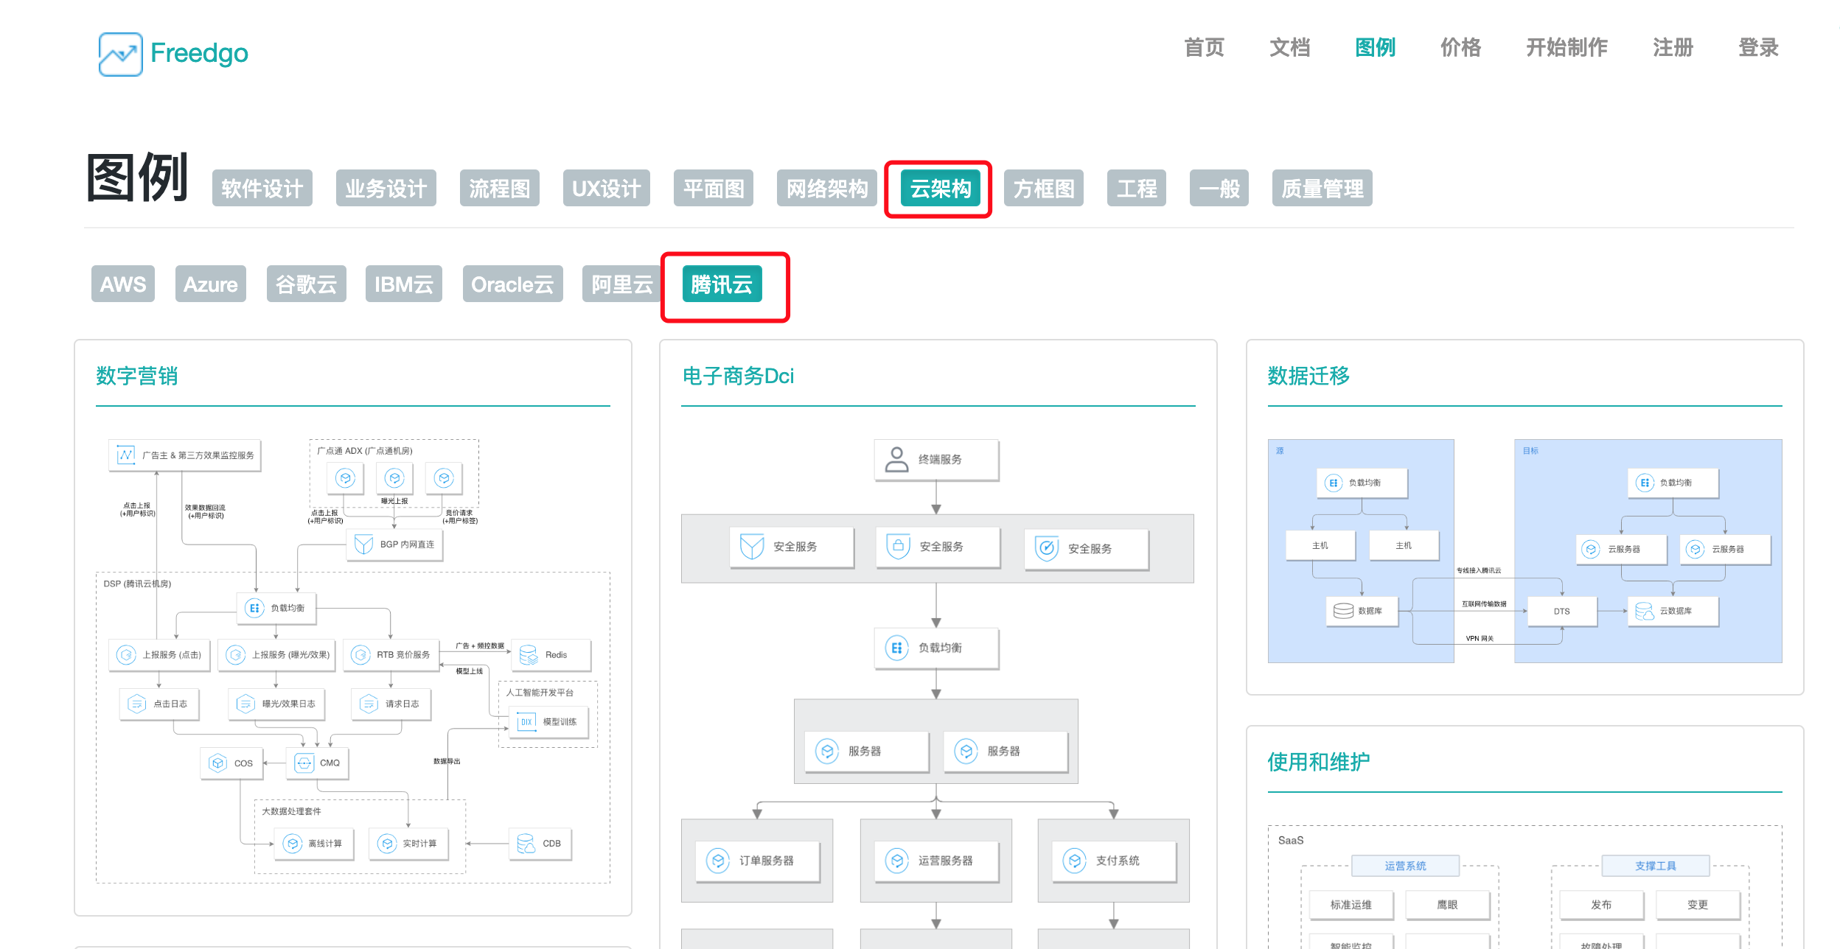Open the 工程 category tag
Image resolution: width=1840 pixels, height=949 pixels.
(x=1137, y=189)
